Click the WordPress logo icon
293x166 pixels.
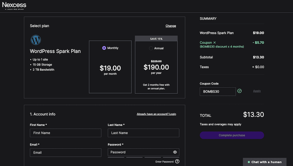pos(36,40)
